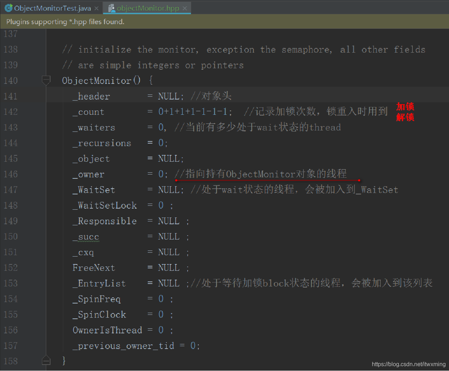The height and width of the screenshot is (371, 449).
Task: Switch to ObjectMonitorTest.java tab
Action: [52, 8]
